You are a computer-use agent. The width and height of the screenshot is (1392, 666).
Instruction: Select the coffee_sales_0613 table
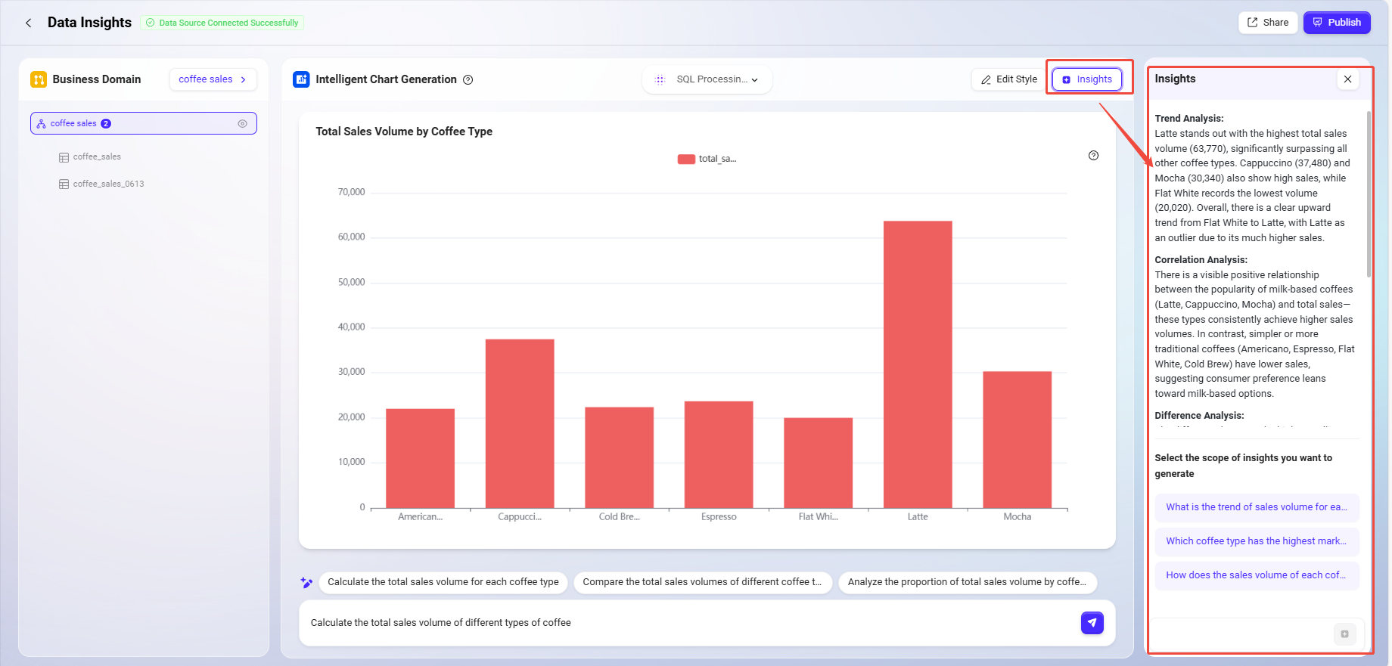108,184
